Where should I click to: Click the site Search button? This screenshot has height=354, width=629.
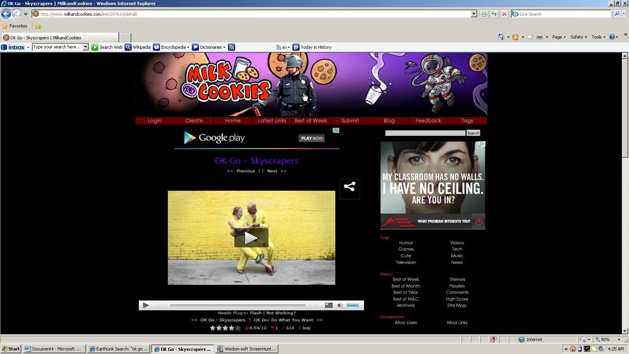473,133
